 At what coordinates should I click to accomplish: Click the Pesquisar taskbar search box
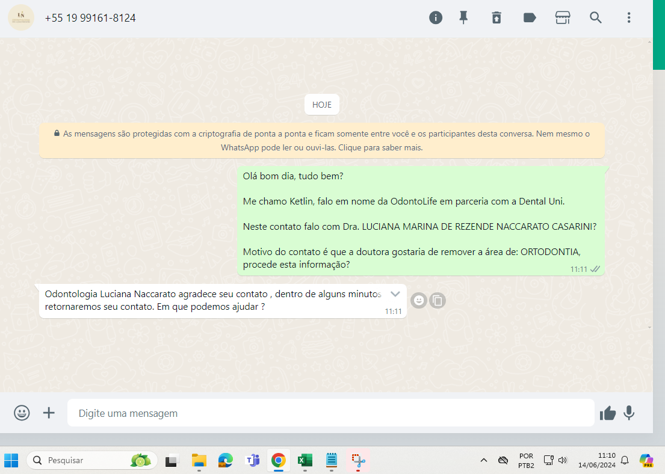click(x=92, y=460)
